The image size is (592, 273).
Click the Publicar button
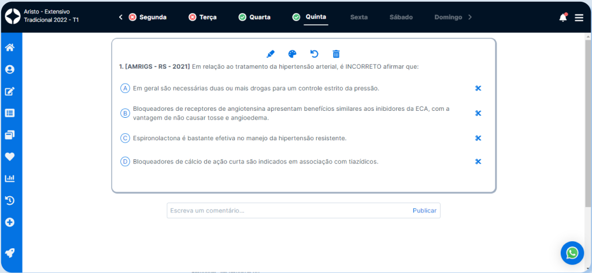424,211
